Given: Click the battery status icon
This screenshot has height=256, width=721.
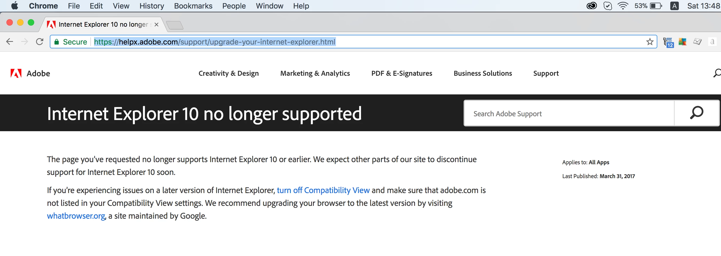Looking at the screenshot, I should point(656,6).
